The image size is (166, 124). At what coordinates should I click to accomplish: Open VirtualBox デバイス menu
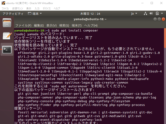pyautogui.click(x=46, y=9)
